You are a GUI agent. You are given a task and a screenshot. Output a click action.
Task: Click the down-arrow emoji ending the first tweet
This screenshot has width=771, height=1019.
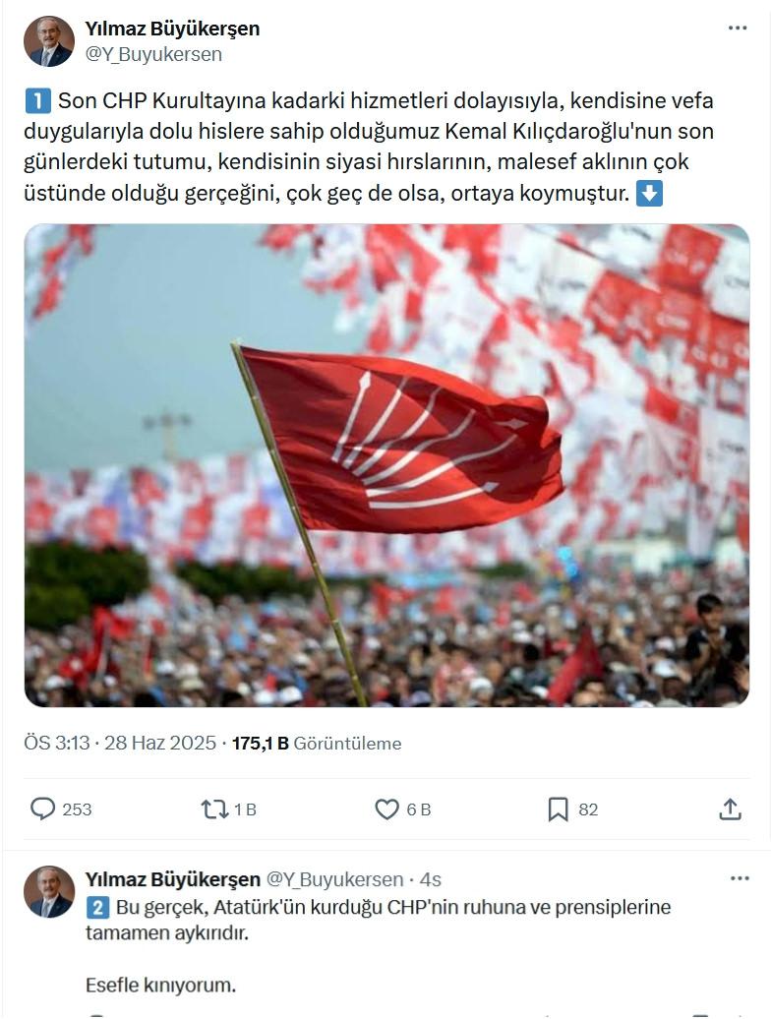tap(649, 193)
